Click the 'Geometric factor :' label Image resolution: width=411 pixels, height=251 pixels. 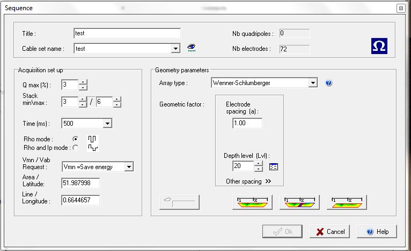[182, 104]
